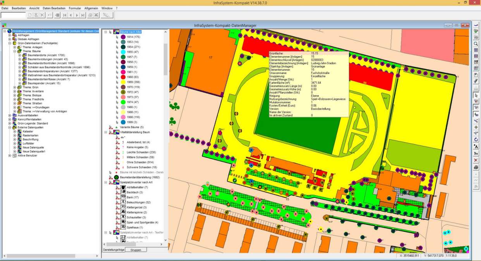The image size is (481, 261).
Task: Click the printer icon in right toolbar
Action: pyautogui.click(x=476, y=167)
